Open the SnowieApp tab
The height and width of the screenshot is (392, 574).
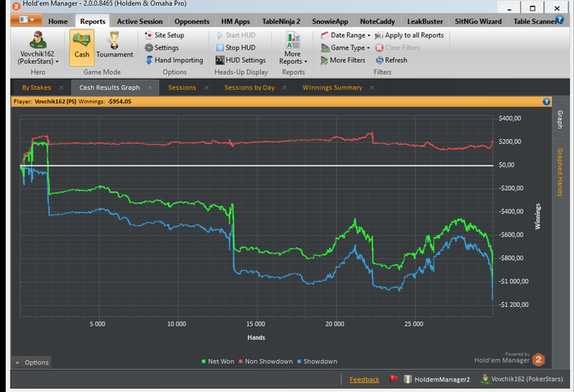point(330,21)
